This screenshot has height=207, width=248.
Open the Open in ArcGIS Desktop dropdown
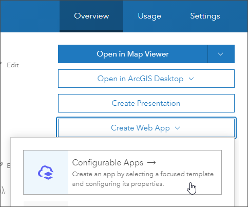tap(146, 79)
